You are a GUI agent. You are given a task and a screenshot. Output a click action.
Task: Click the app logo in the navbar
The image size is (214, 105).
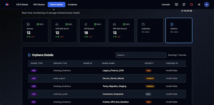7,5
